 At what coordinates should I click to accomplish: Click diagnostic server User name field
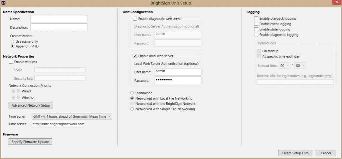178,35
